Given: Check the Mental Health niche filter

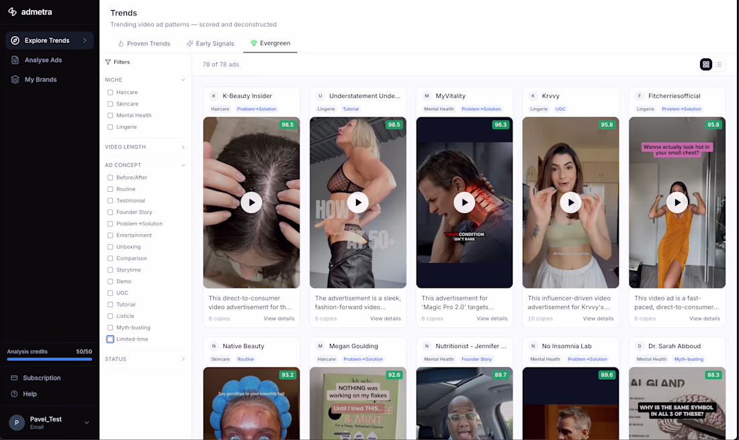Looking at the screenshot, I should click(110, 115).
